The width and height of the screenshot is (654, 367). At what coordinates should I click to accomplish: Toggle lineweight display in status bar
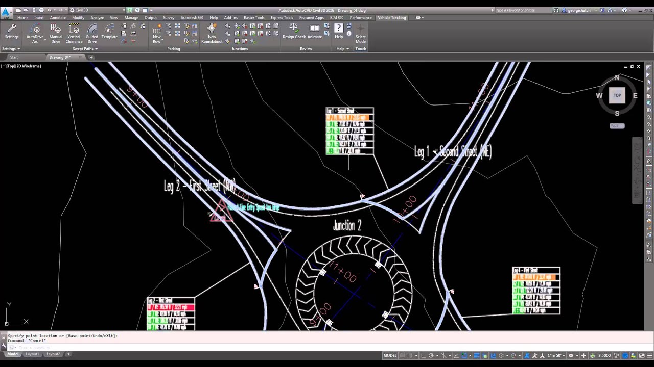477,356
